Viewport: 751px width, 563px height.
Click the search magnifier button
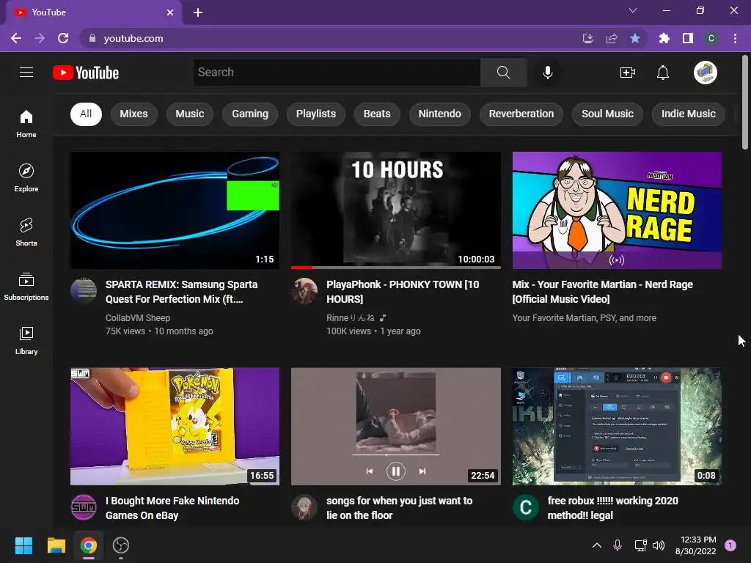coord(503,73)
